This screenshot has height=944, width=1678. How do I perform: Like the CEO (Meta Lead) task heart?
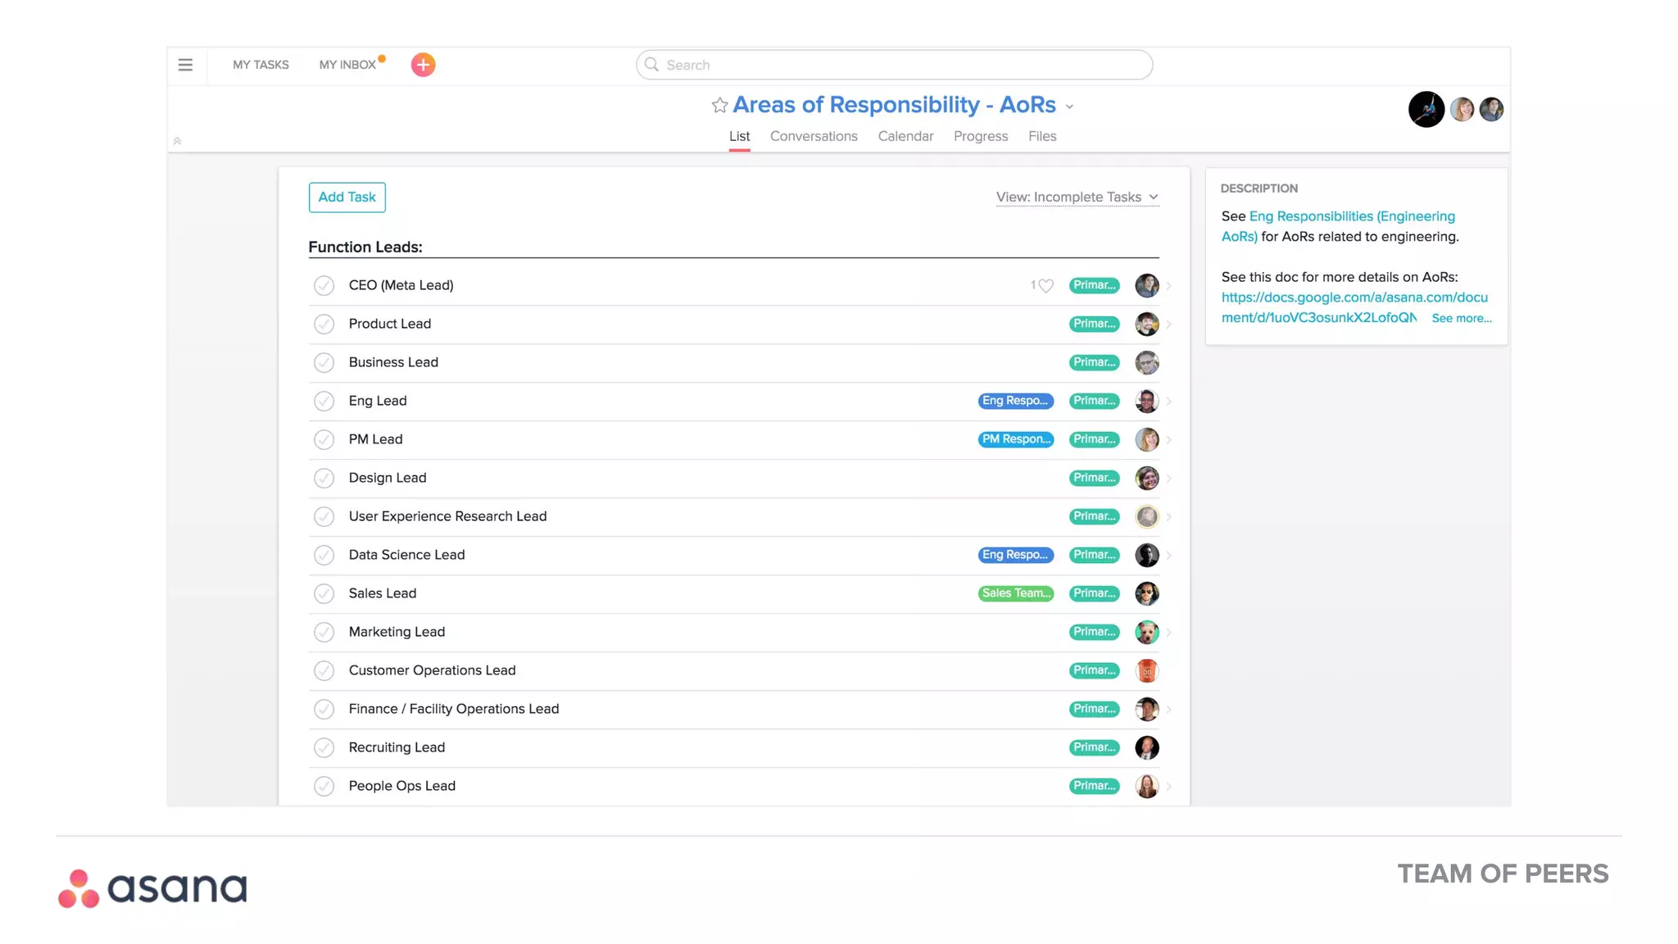[x=1045, y=285]
